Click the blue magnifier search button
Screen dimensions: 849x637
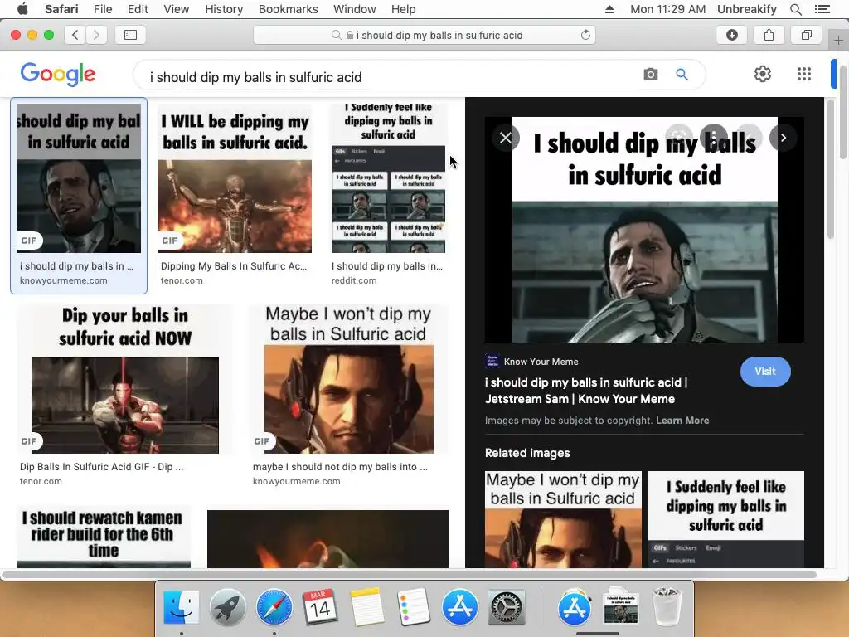click(x=682, y=74)
